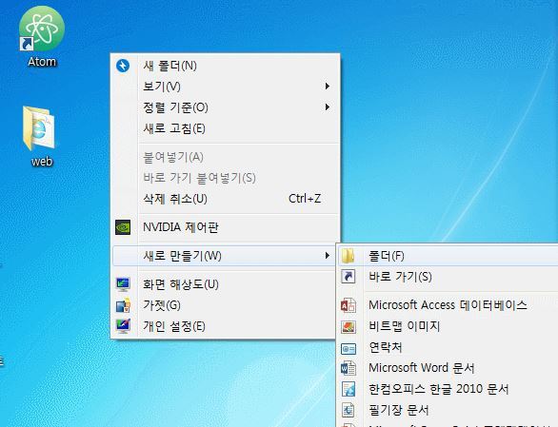
Task: Select the 새로 만들기(W) menu entry
Action: [224, 256]
